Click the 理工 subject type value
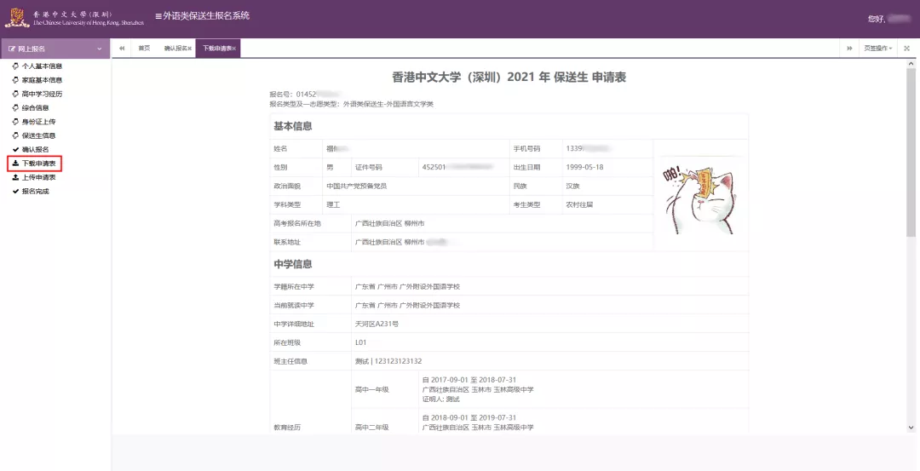This screenshot has width=920, height=471. (333, 204)
